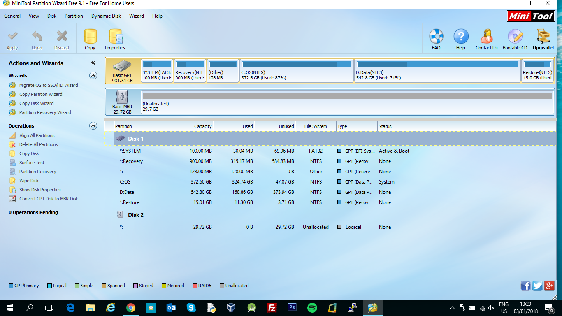
Task: Sort by the Status column header
Action: coord(466,126)
